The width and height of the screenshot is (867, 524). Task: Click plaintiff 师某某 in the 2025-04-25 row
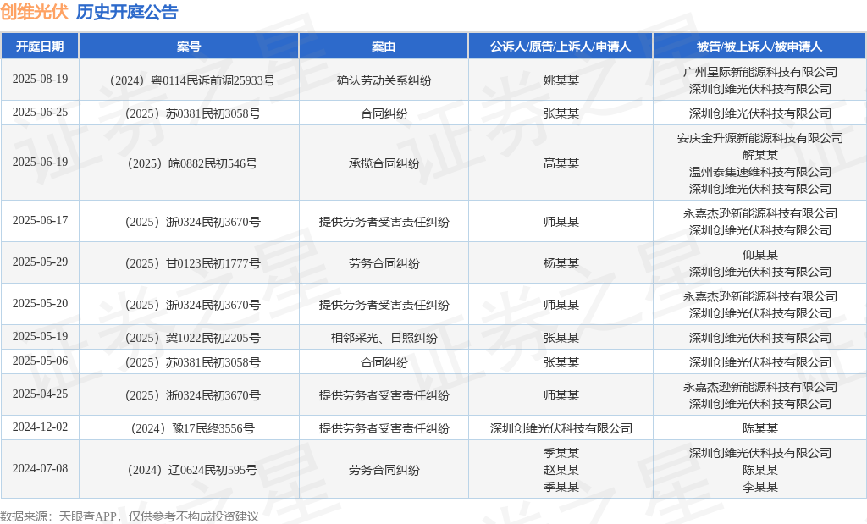pyautogui.click(x=561, y=396)
